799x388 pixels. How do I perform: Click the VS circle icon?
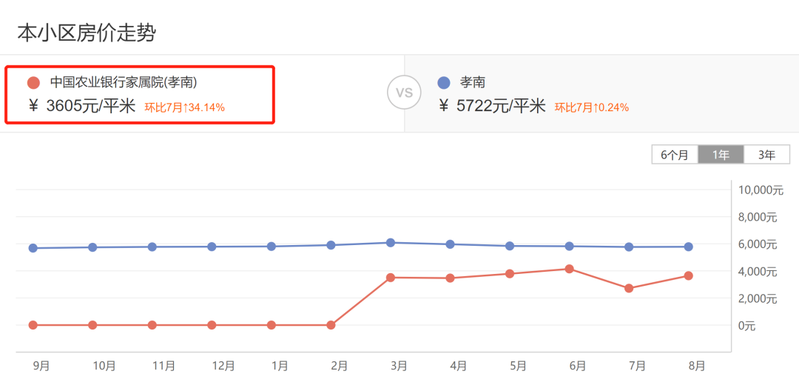point(404,93)
